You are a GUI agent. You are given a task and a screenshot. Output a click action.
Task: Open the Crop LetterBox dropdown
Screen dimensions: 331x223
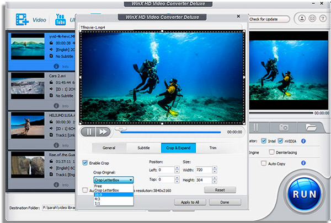click(113, 180)
